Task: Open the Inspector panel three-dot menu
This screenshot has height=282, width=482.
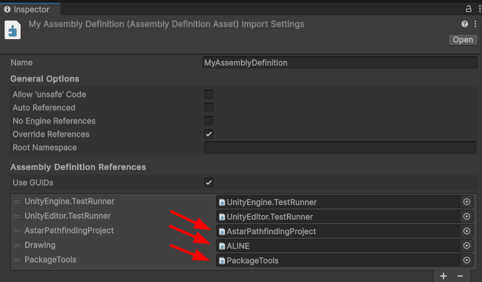Action: [x=477, y=9]
